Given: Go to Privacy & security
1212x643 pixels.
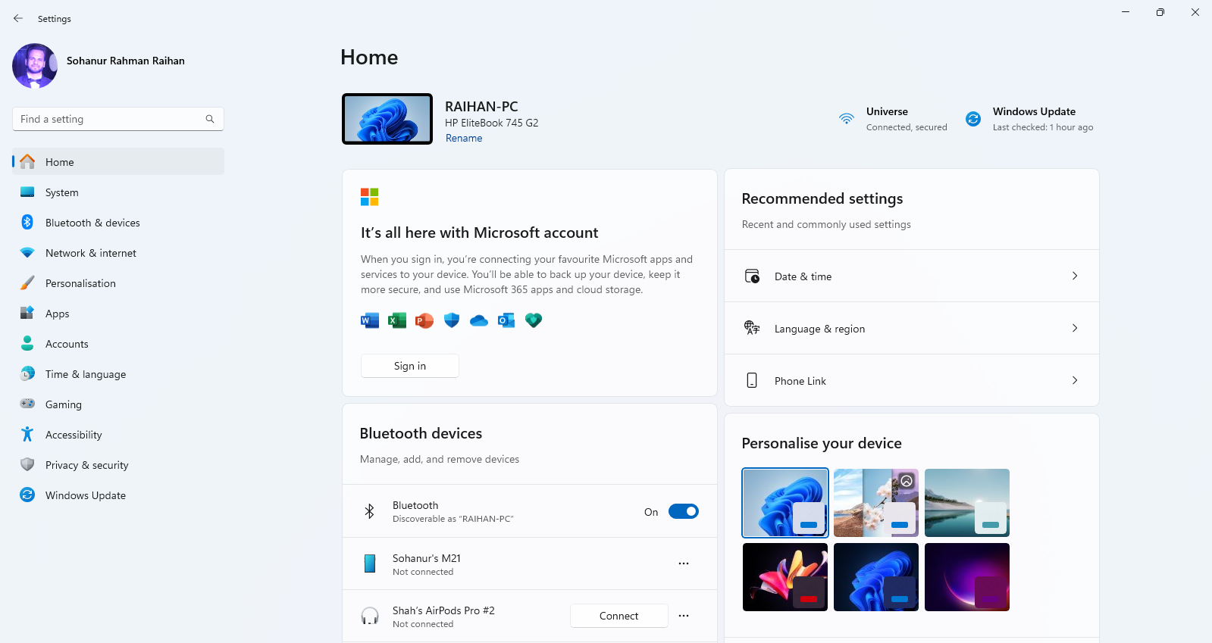Looking at the screenshot, I should [118, 465].
